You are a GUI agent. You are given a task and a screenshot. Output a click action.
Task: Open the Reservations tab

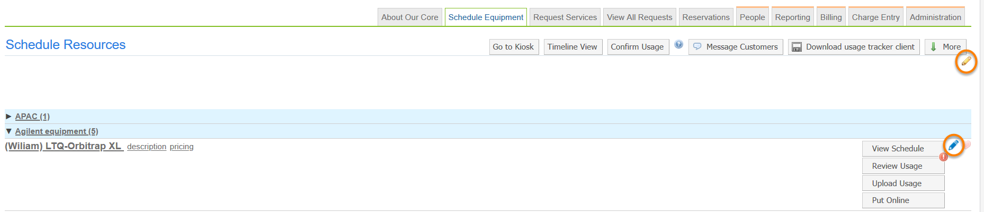705,17
